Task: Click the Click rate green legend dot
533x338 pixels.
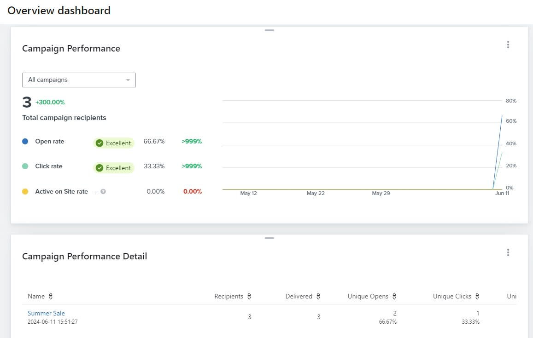Action: (x=25, y=166)
